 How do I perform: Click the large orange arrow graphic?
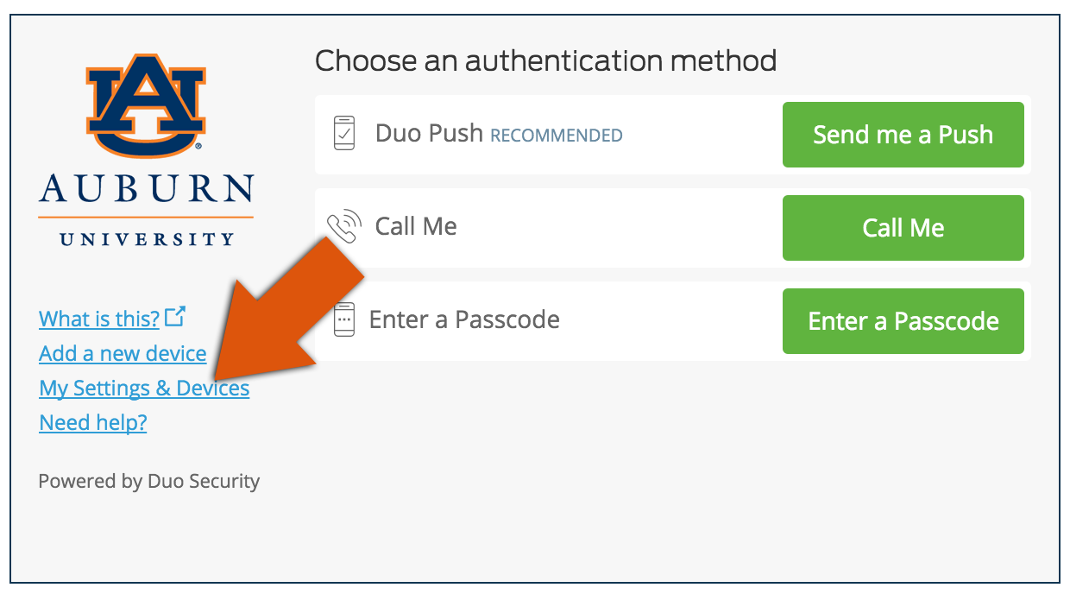click(285, 311)
